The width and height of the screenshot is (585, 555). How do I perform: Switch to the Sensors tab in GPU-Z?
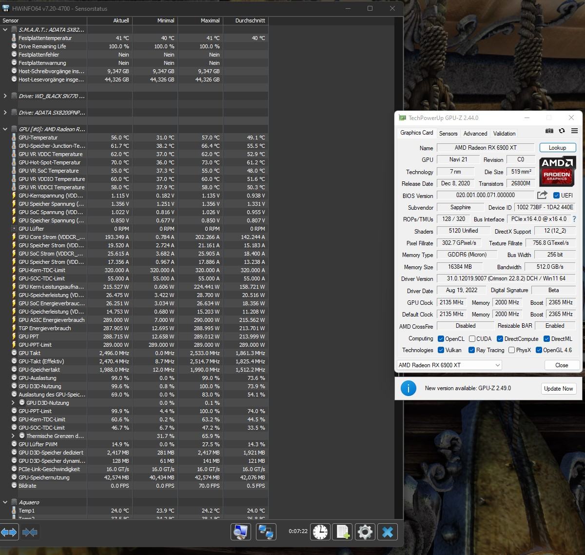pyautogui.click(x=448, y=133)
